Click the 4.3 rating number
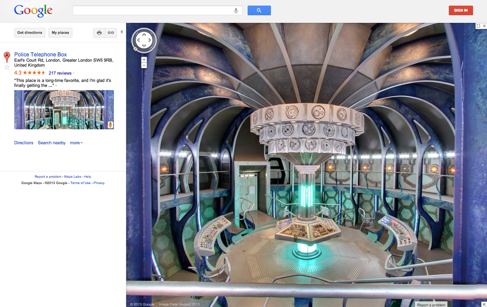The image size is (487, 307). click(18, 73)
